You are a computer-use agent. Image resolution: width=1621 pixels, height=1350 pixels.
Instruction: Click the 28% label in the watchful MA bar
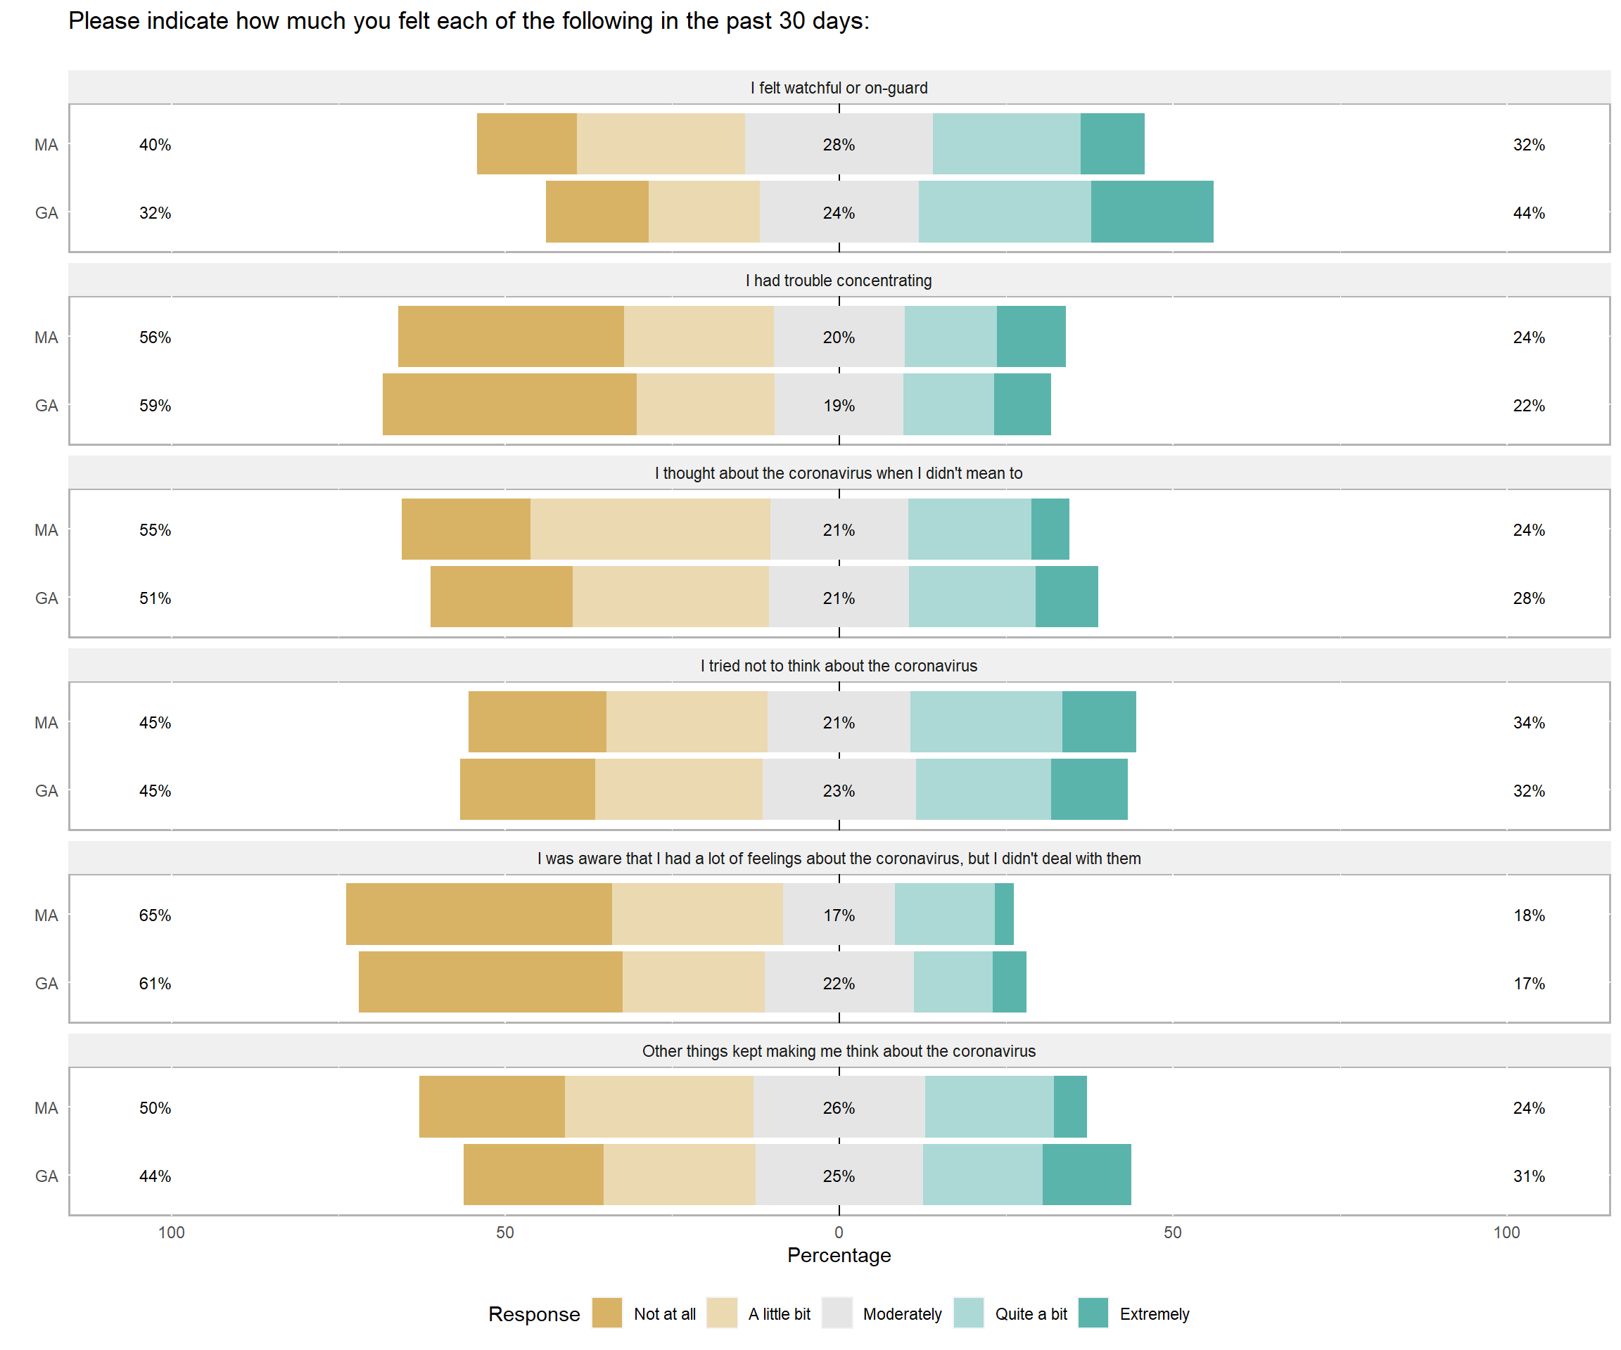[839, 145]
